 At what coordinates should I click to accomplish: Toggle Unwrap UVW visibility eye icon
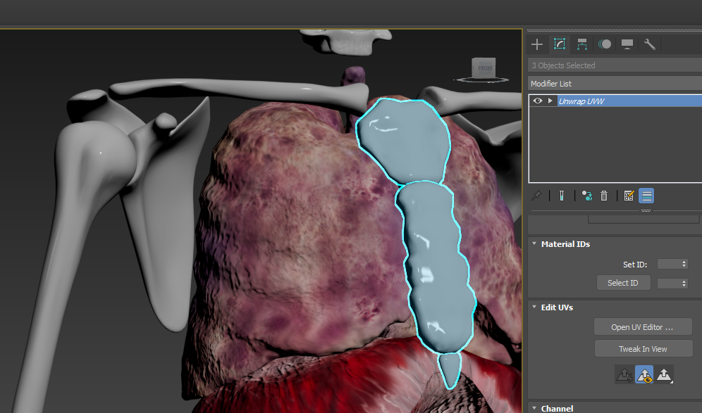click(x=538, y=101)
